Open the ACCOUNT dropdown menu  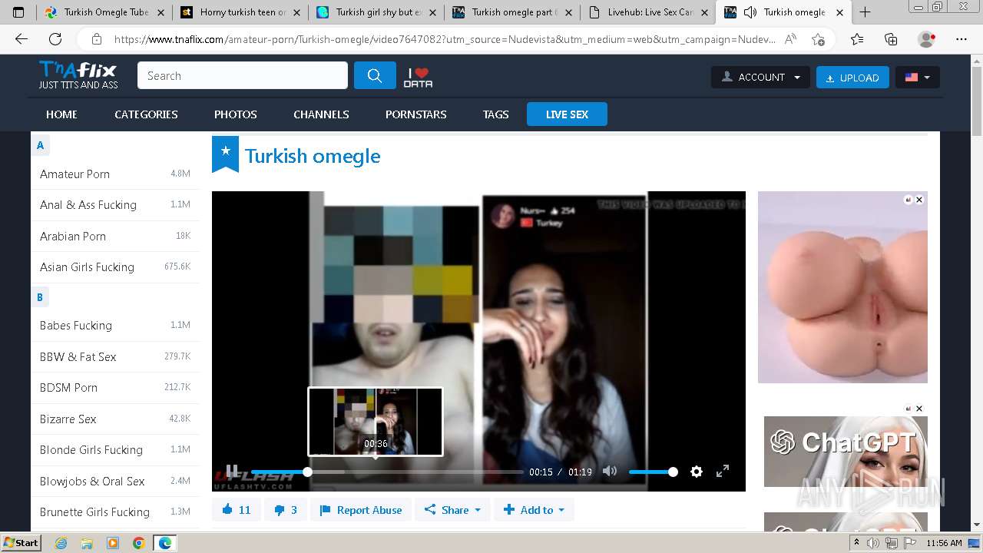tap(760, 77)
